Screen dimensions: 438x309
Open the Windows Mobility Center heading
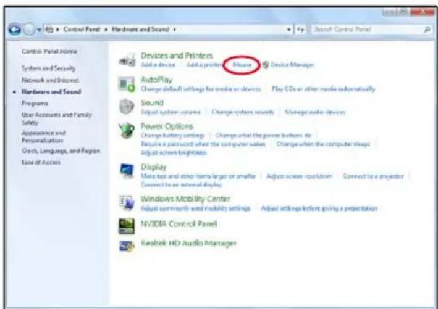[185, 199]
